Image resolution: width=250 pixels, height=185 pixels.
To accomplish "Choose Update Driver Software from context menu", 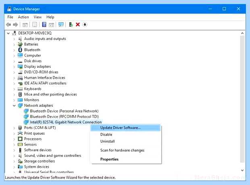I will [125, 128].
